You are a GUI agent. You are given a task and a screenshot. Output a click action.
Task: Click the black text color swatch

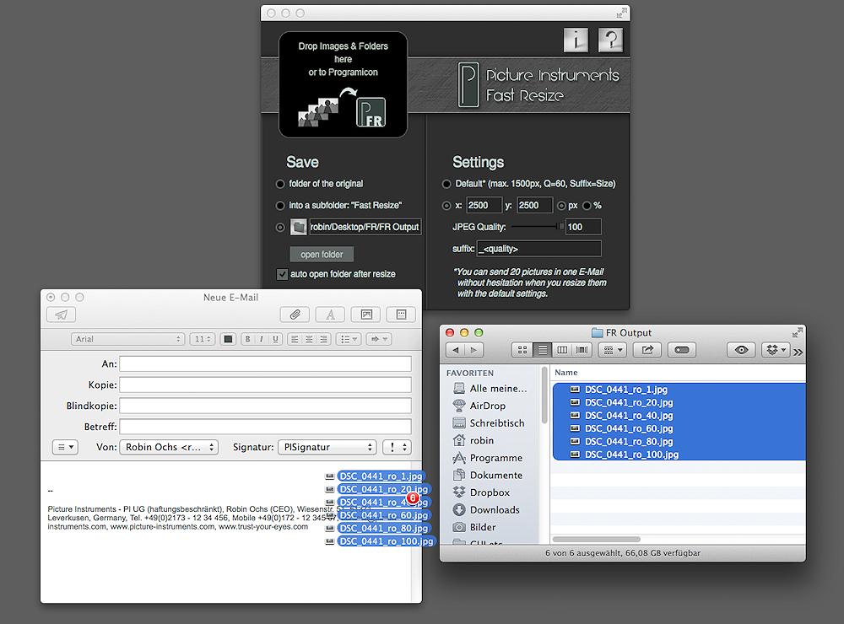coord(228,339)
